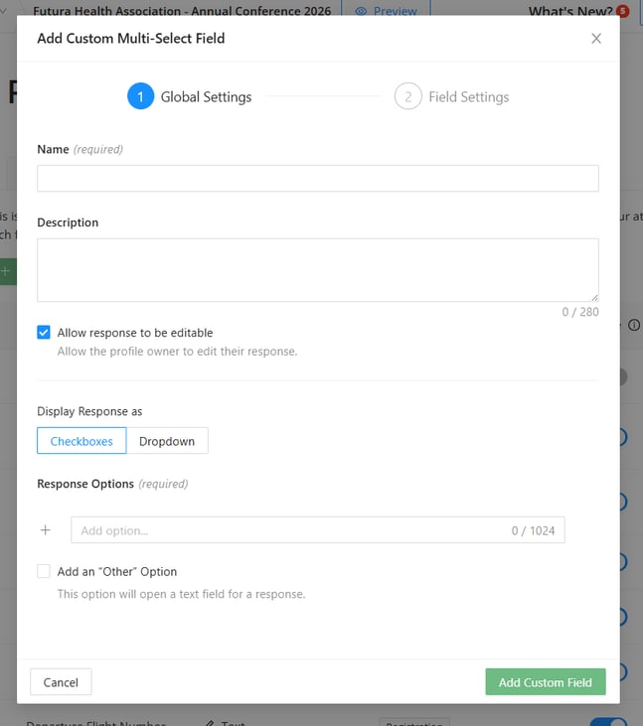Open the What's New? link

pos(569,11)
